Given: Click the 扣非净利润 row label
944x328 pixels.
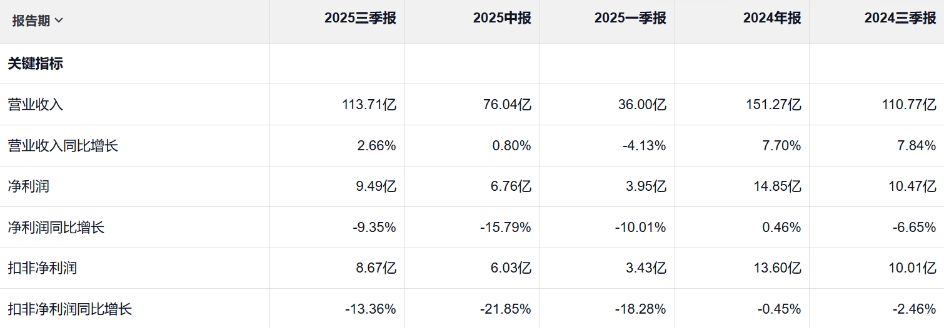Looking at the screenshot, I should coord(42,268).
